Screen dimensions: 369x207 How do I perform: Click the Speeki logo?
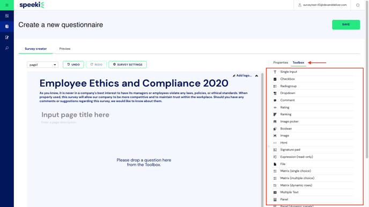pos(32,5)
